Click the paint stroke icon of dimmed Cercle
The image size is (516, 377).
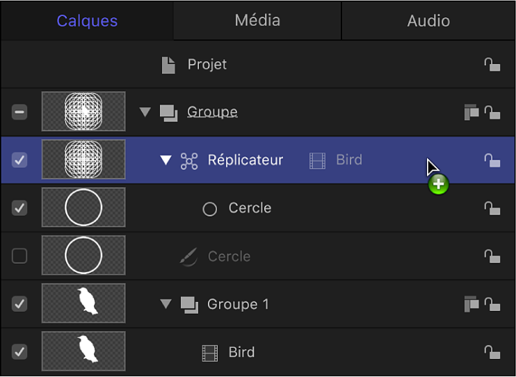pos(188,257)
